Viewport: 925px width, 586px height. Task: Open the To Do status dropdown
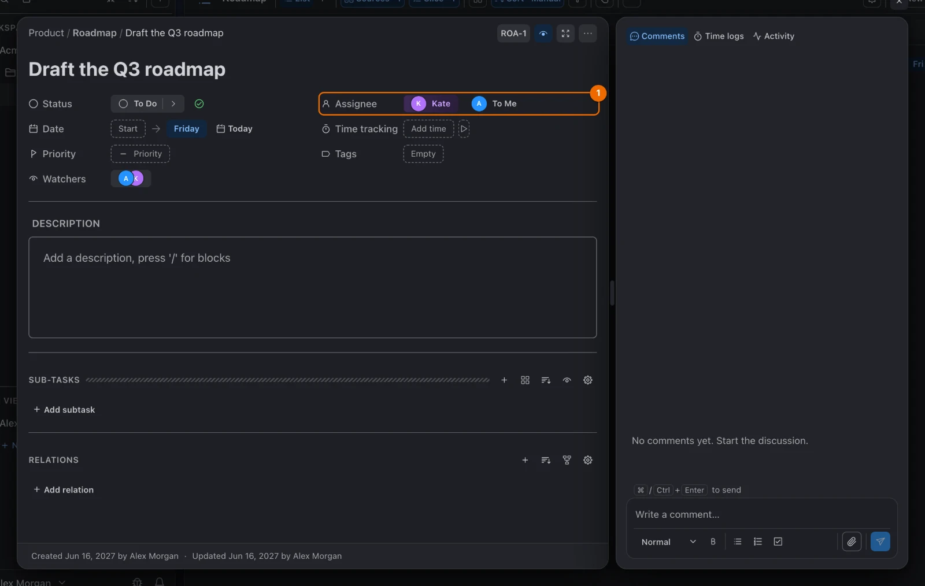[138, 104]
